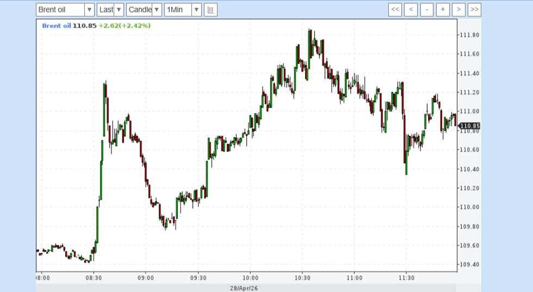Zoom in chart with plus button
This screenshot has width=533, height=292.
pyautogui.click(x=443, y=9)
